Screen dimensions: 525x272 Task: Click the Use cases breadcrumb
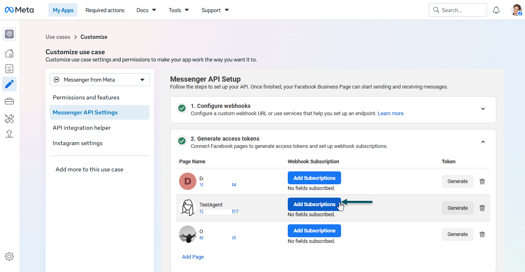(58, 37)
